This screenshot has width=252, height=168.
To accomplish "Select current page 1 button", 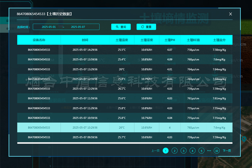I will 166,151.
